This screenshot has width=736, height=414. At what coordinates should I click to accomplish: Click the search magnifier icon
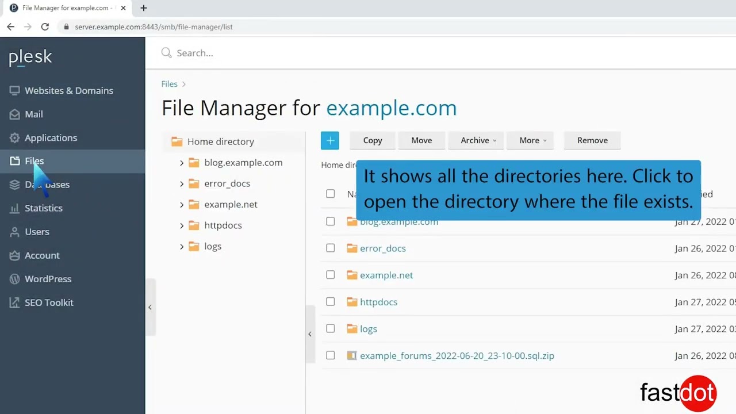[166, 52]
